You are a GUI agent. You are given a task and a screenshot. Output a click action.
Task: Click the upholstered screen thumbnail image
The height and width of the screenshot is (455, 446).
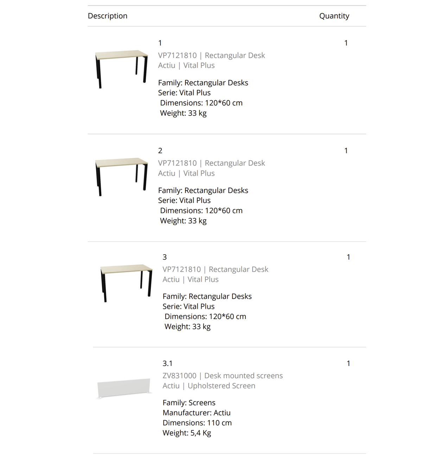point(124,388)
